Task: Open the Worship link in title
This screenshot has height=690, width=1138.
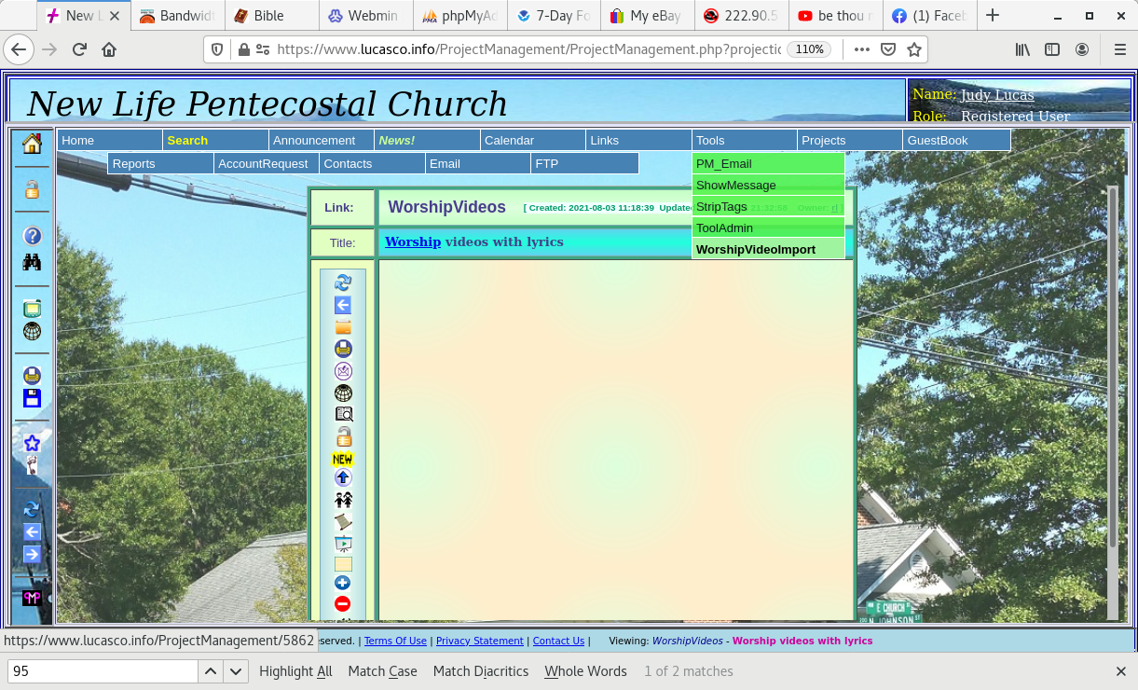Action: point(412,242)
